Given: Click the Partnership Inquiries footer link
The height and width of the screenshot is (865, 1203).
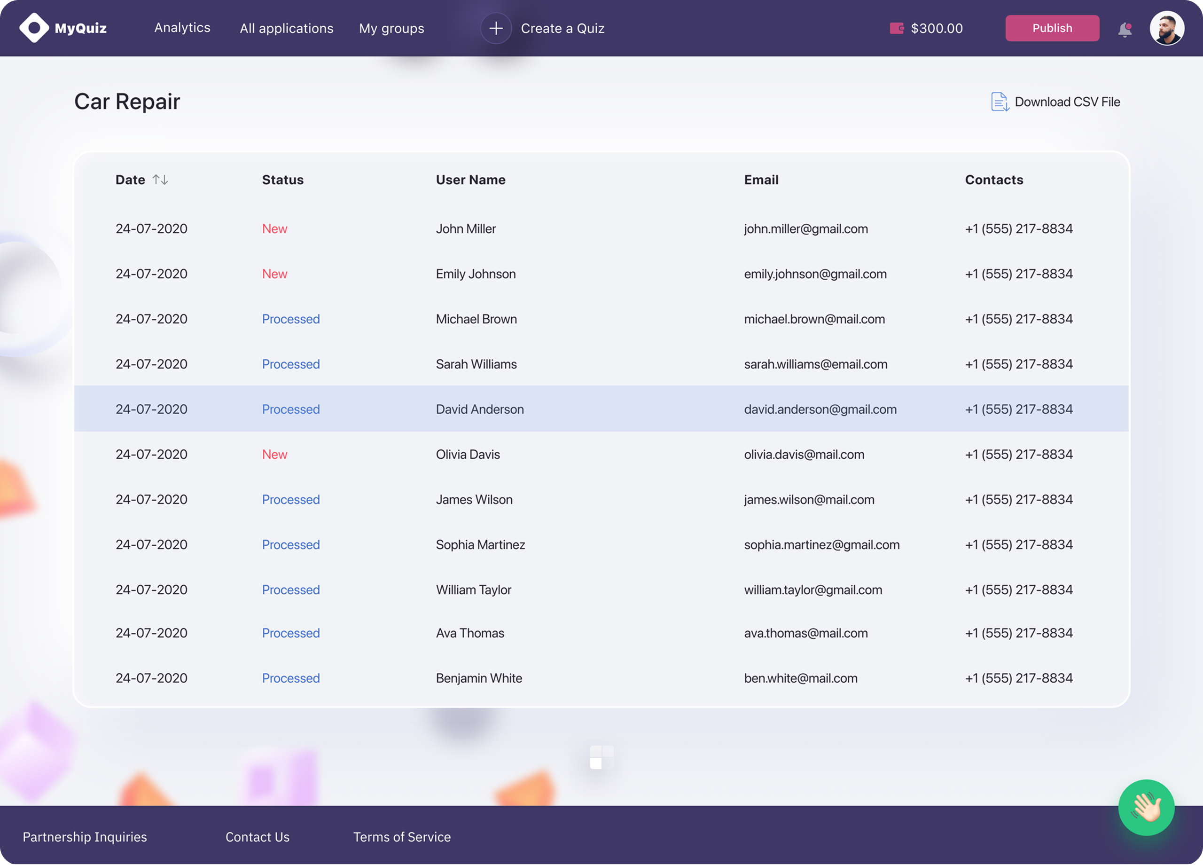Looking at the screenshot, I should click(x=85, y=837).
